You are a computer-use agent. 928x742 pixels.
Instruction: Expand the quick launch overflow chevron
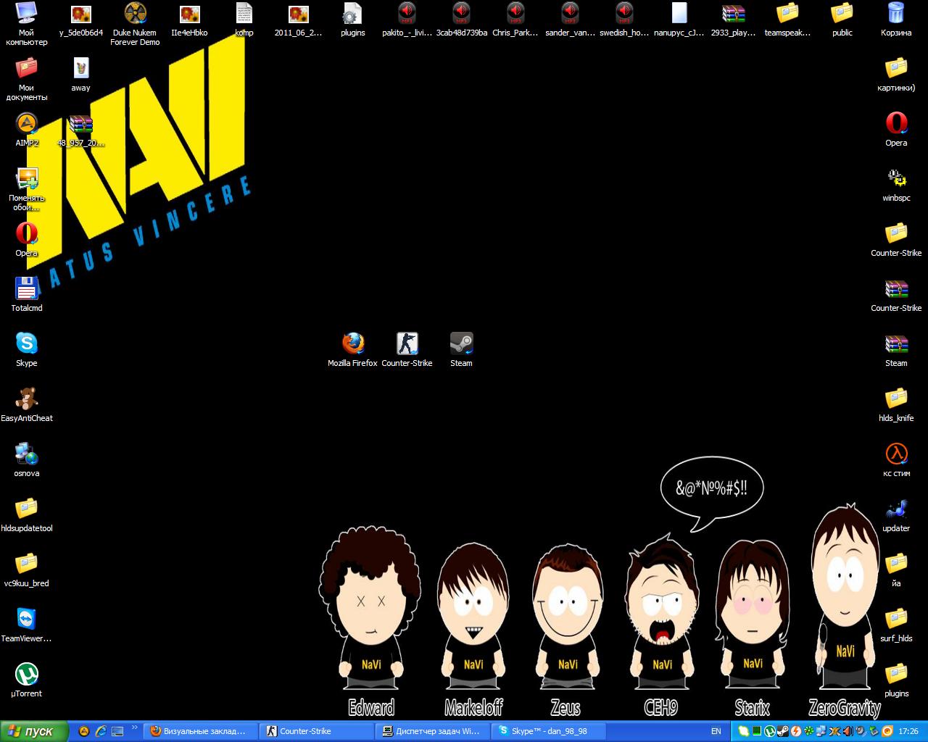134,728
